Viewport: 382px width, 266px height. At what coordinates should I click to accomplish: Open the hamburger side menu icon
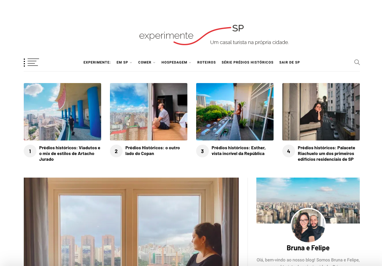pos(31,62)
